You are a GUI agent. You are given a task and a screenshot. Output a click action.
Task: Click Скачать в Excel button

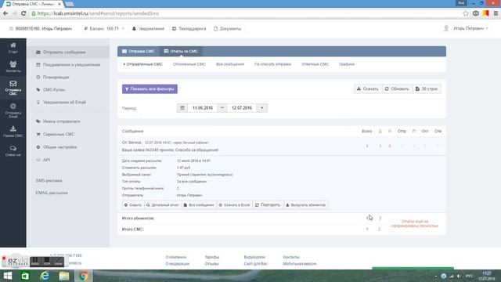pos(234,205)
